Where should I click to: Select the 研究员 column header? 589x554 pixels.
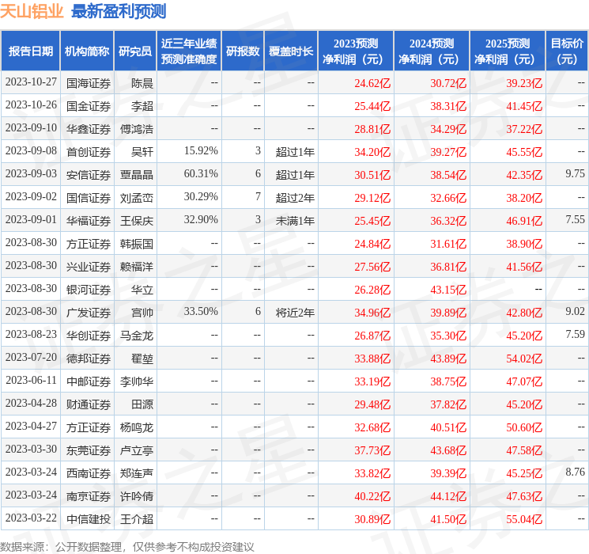click(x=135, y=51)
